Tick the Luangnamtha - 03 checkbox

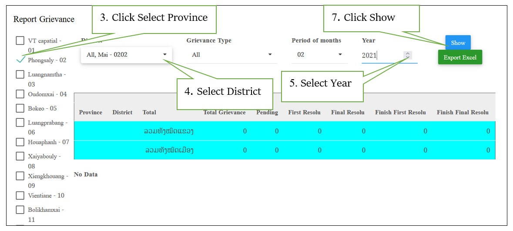tap(20, 74)
